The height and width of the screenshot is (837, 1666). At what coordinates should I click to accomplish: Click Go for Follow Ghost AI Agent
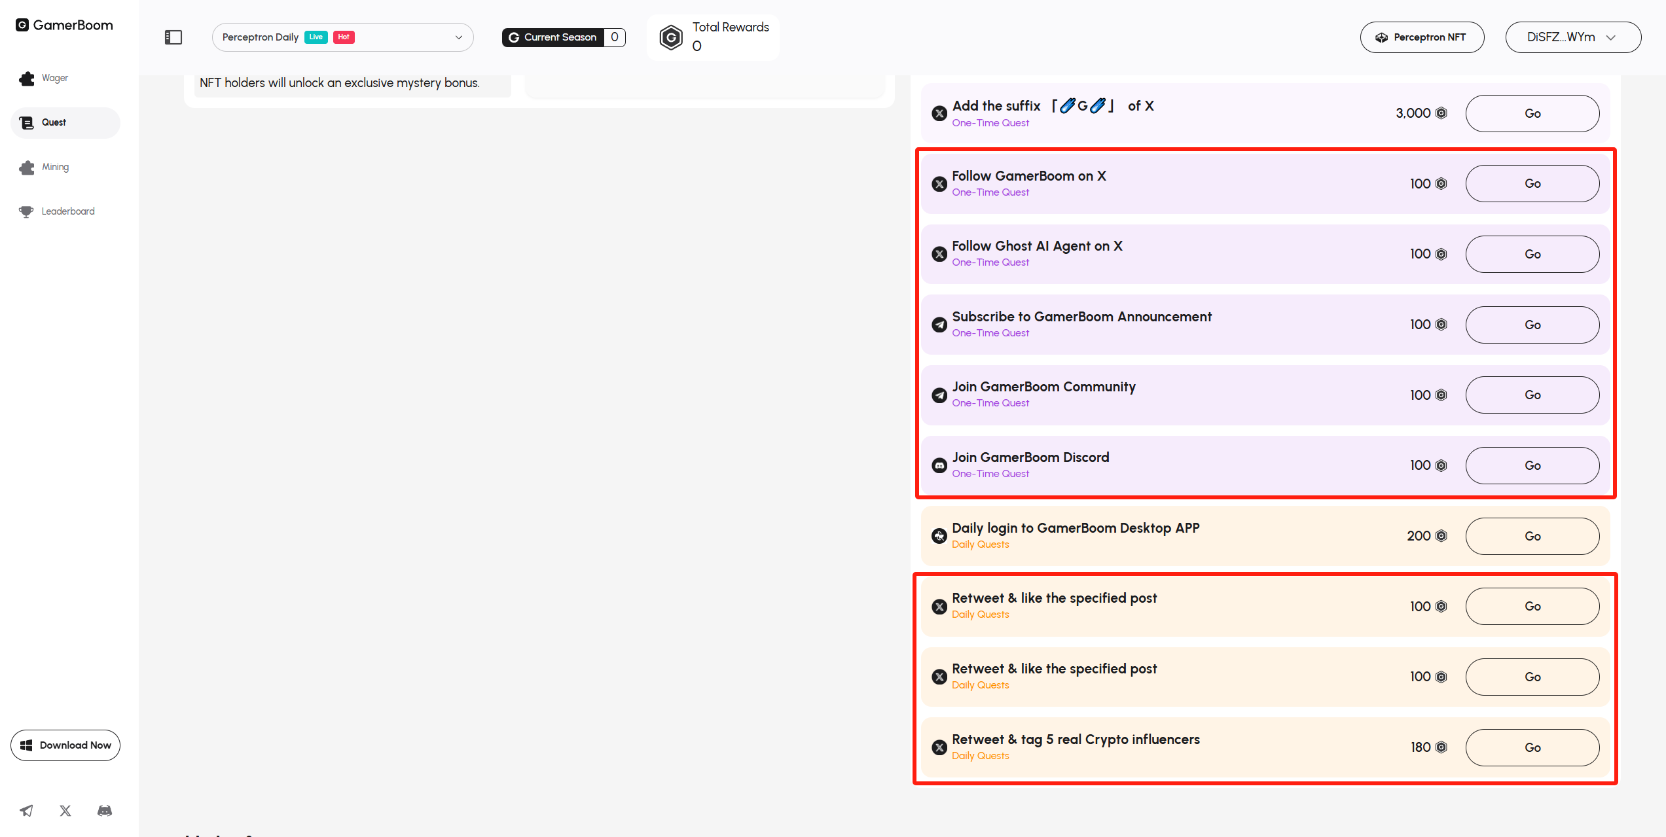coord(1532,254)
